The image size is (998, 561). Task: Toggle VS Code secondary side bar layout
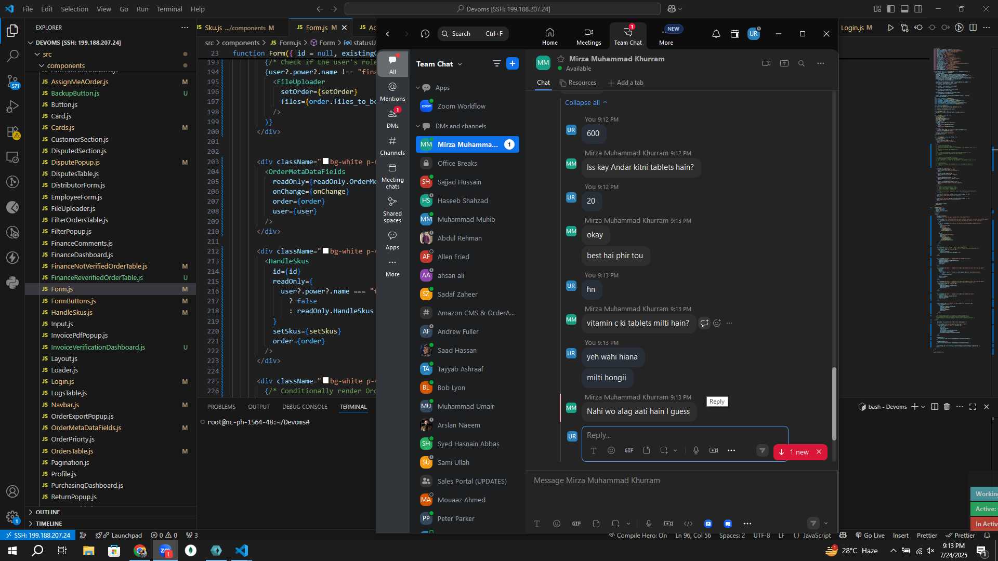[918, 9]
